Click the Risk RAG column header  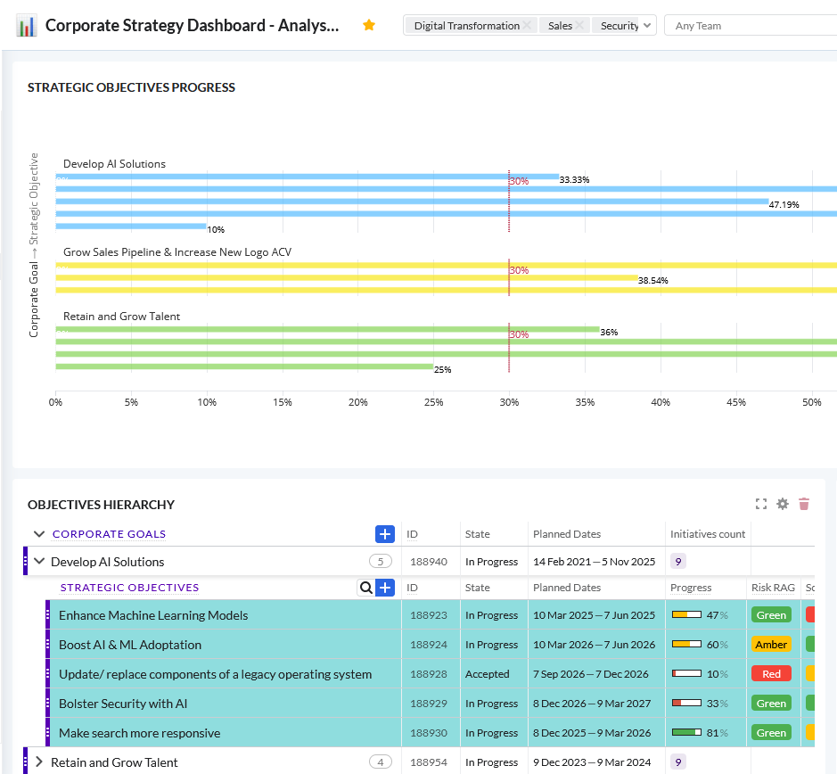click(772, 588)
